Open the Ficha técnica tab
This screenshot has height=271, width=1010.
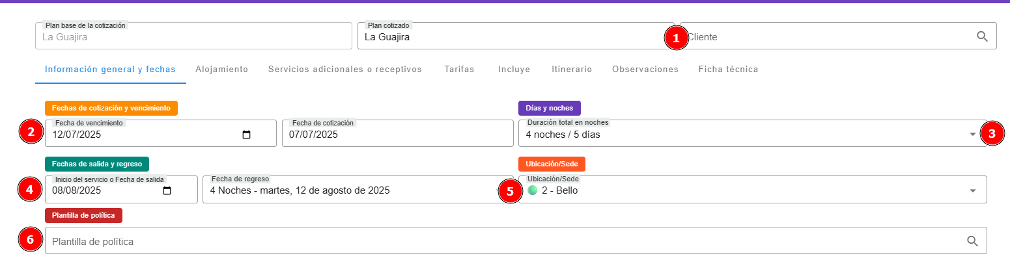[727, 70]
